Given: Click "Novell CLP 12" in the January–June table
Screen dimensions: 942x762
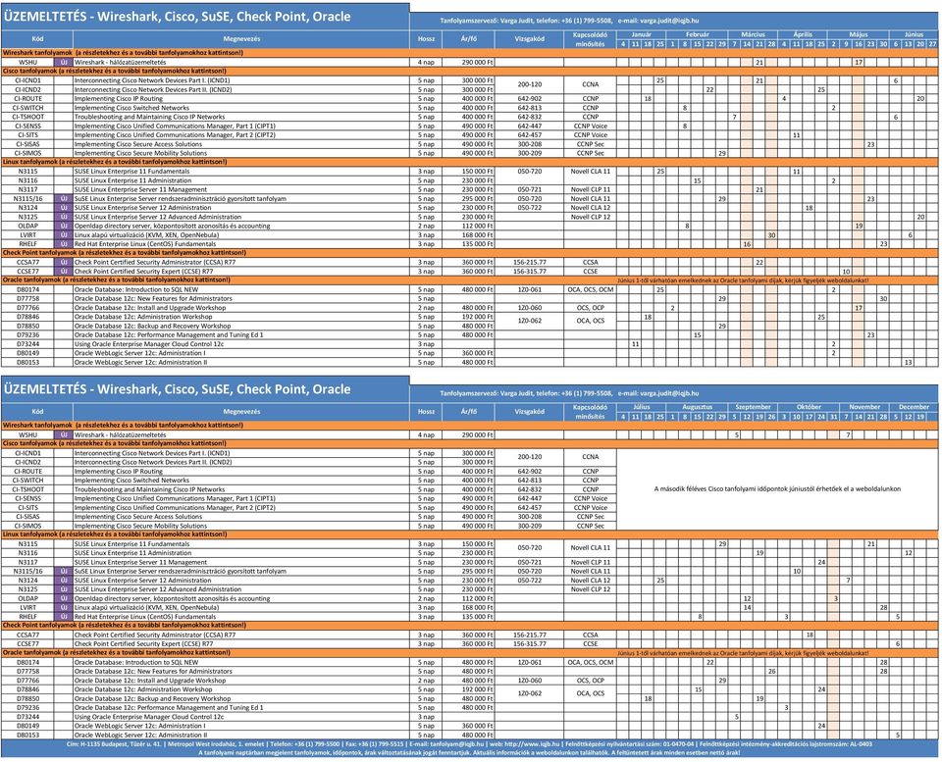Looking at the screenshot, I should (590, 217).
